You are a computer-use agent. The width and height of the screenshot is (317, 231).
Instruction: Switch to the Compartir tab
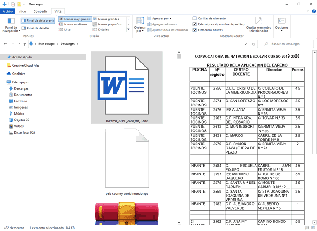[x=40, y=11]
